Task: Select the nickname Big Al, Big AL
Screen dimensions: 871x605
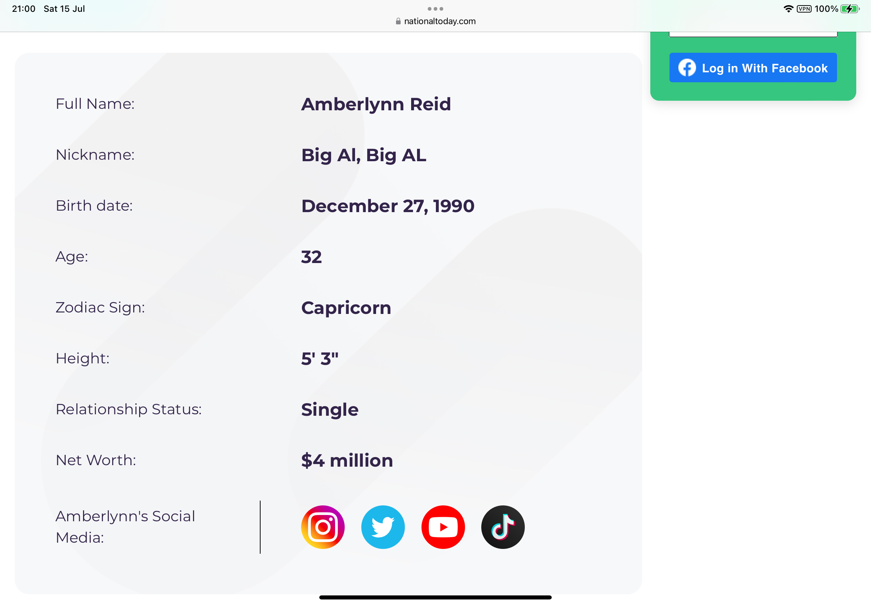Action: (364, 155)
